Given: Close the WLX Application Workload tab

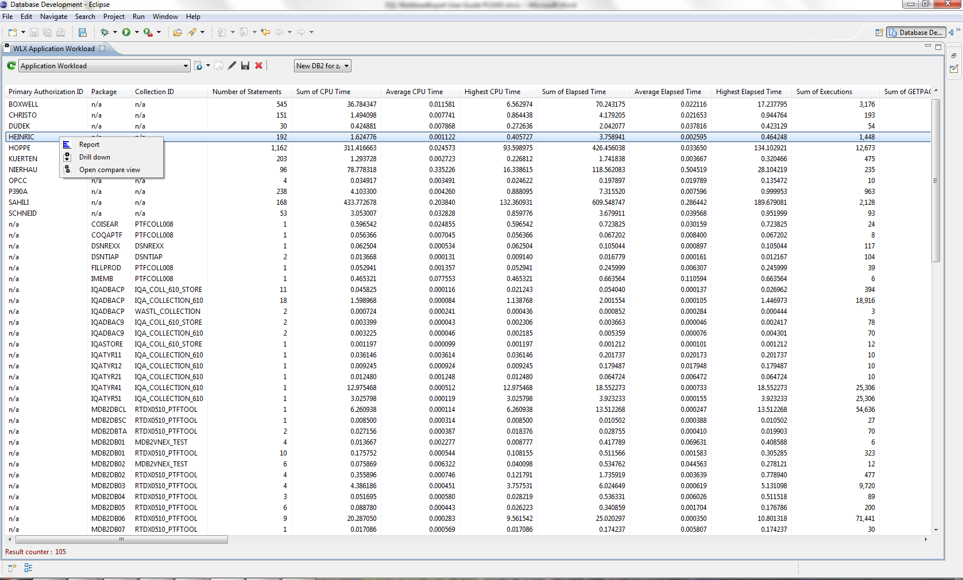Looking at the screenshot, I should click(102, 48).
